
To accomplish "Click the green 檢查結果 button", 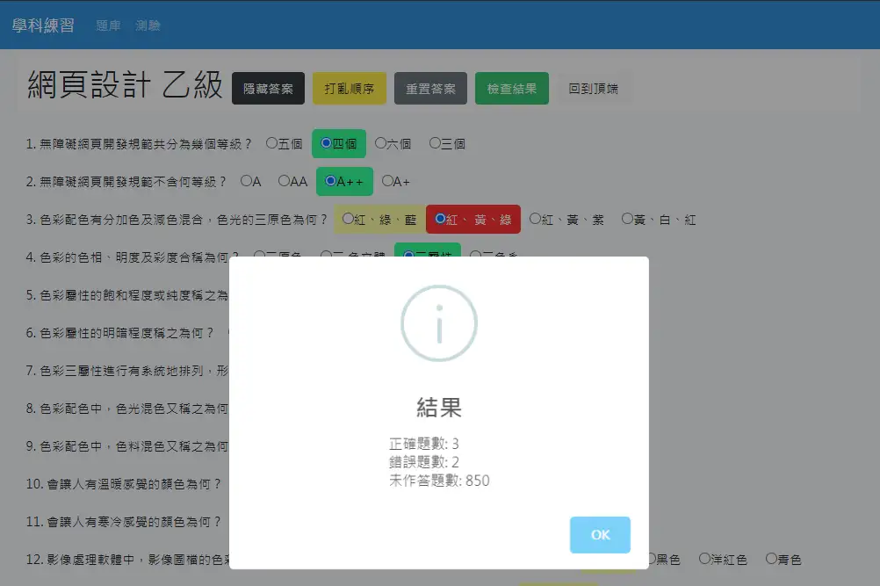I will (511, 89).
